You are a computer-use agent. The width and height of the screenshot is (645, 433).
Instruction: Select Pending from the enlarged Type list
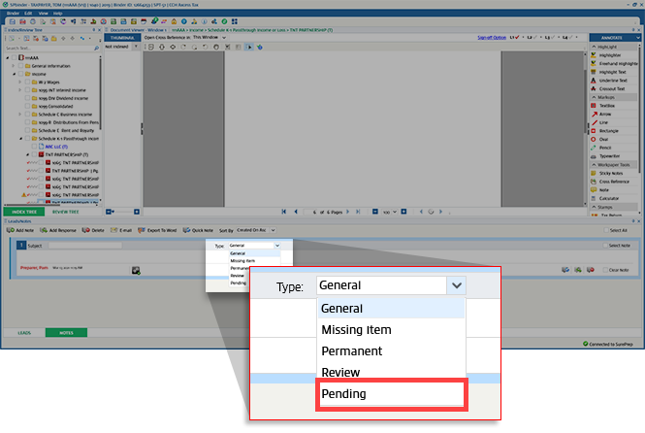pyautogui.click(x=392, y=394)
